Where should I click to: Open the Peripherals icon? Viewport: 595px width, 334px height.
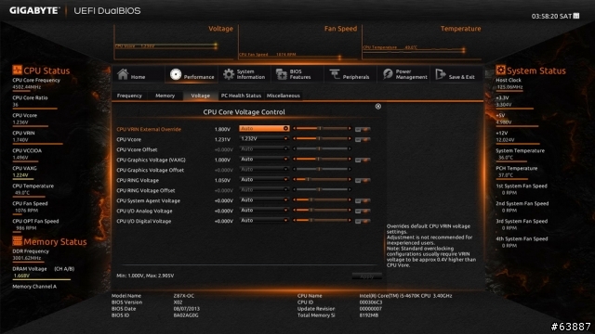pyautogui.click(x=335, y=74)
